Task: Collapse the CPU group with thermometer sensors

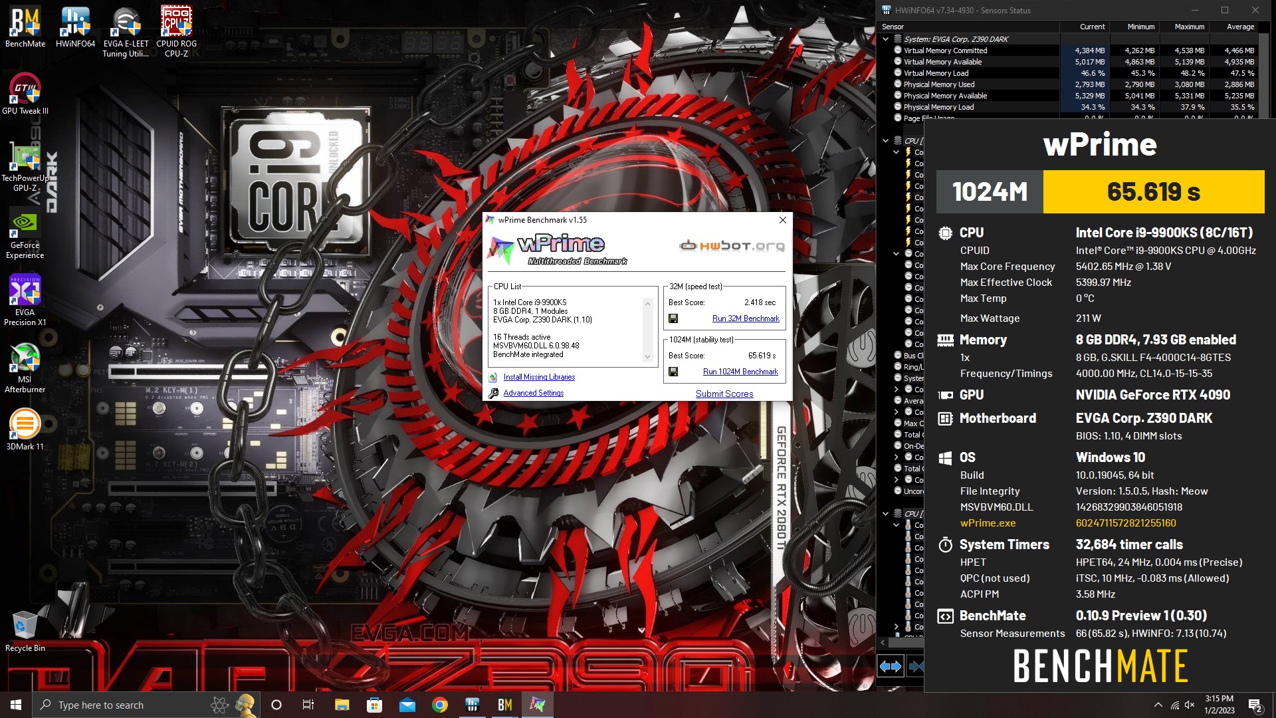Action: 885,514
